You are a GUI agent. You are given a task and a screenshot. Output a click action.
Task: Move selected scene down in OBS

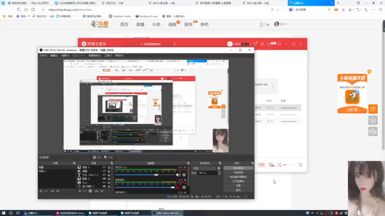58,191
